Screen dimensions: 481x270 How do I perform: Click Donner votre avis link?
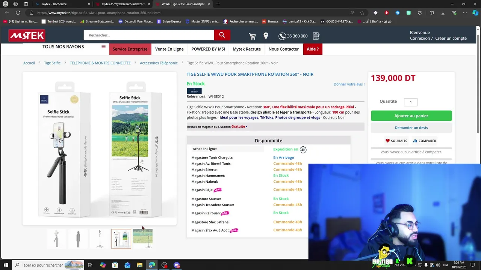tap(349, 84)
